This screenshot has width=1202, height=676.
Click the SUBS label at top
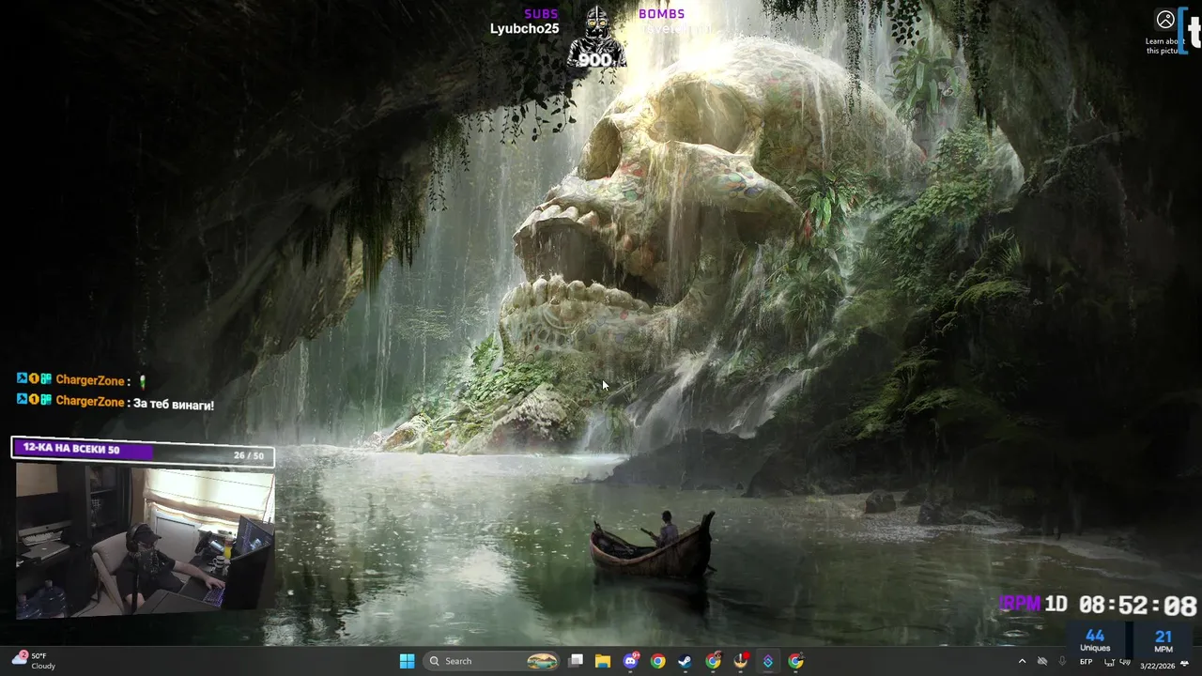pos(541,14)
